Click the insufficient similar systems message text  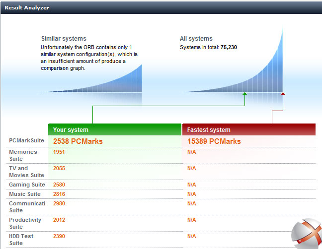click(x=89, y=58)
